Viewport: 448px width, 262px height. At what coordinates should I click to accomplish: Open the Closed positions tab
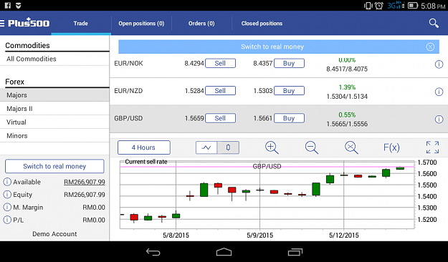(262, 24)
